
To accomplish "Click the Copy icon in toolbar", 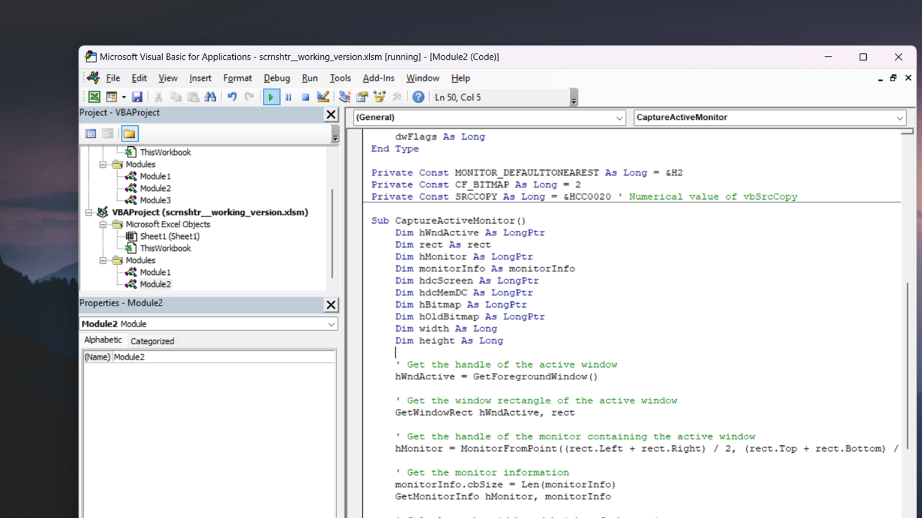I will 175,97.
